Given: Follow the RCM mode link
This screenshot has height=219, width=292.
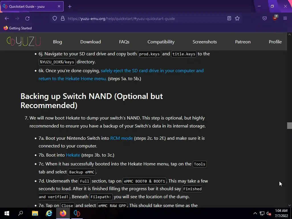Looking at the screenshot, I should tap(121, 138).
